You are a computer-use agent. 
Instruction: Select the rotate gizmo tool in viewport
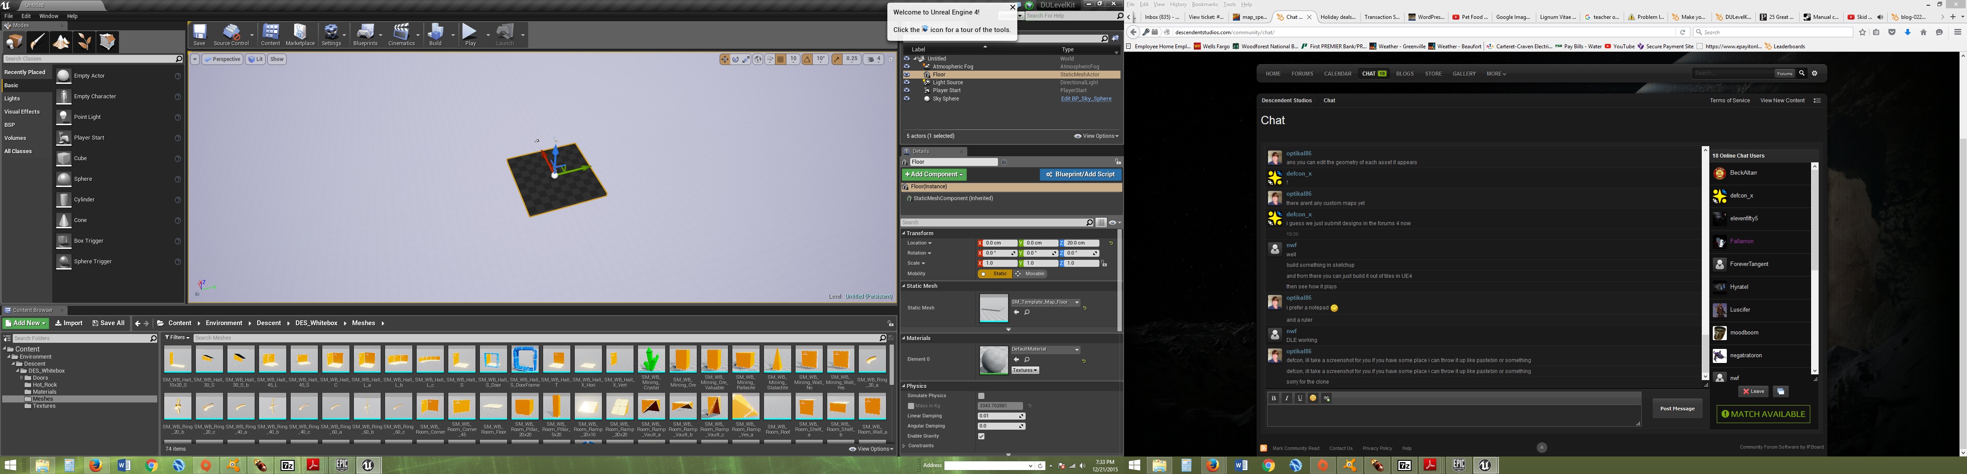pos(735,60)
